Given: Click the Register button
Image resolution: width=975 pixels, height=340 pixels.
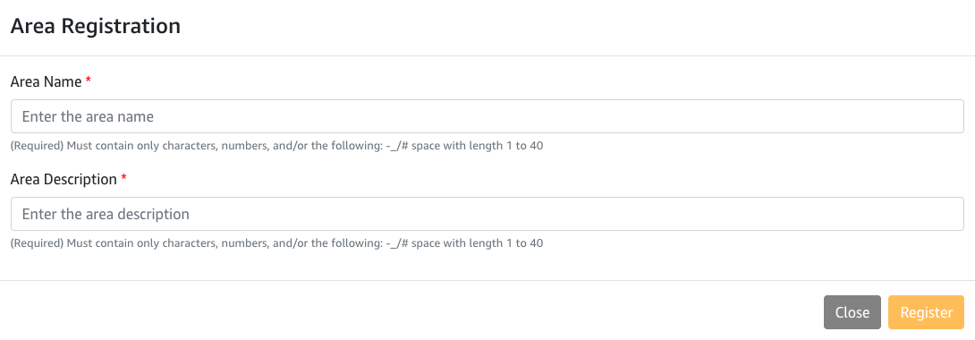Looking at the screenshot, I should (927, 312).
